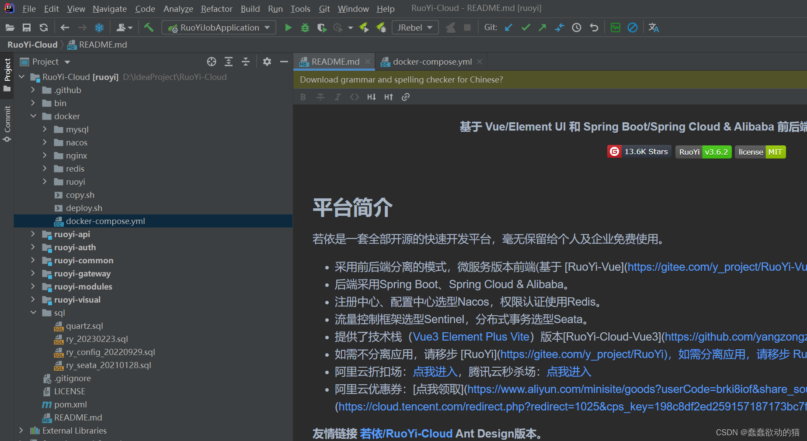This screenshot has width=807, height=441.
Task: Expand External Libraries node
Action: tap(21, 431)
